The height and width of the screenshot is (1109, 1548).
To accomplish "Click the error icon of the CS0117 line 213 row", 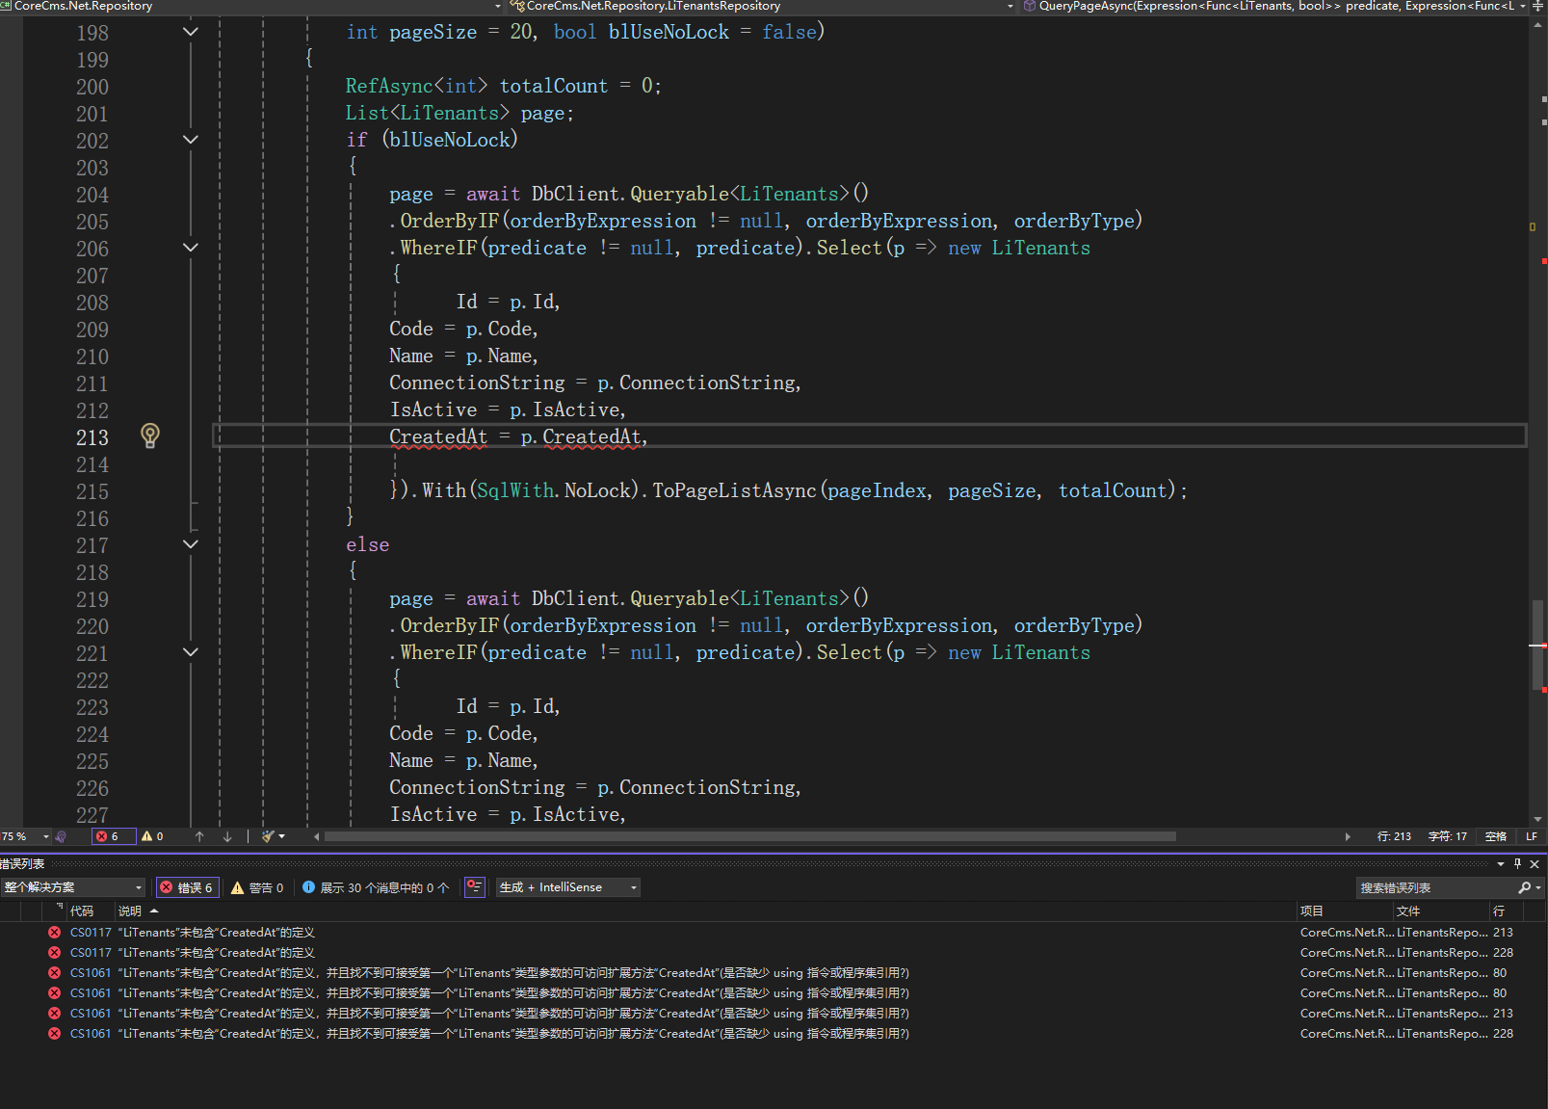I will click(x=54, y=933).
